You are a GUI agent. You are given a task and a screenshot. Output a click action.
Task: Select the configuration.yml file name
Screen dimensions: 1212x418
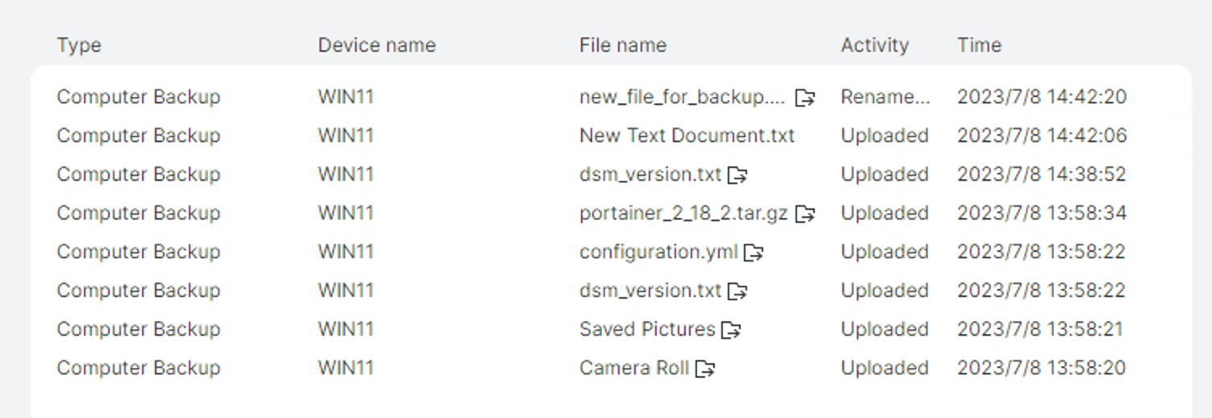click(x=658, y=252)
